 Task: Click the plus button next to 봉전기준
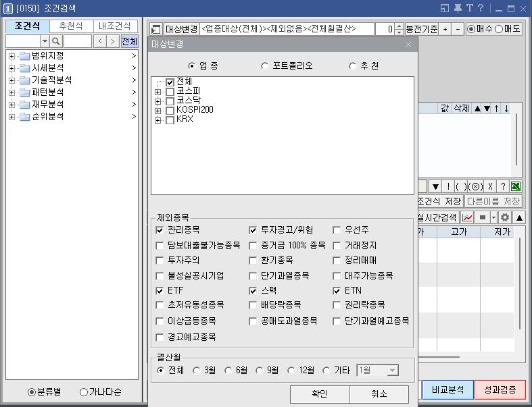(x=445, y=29)
